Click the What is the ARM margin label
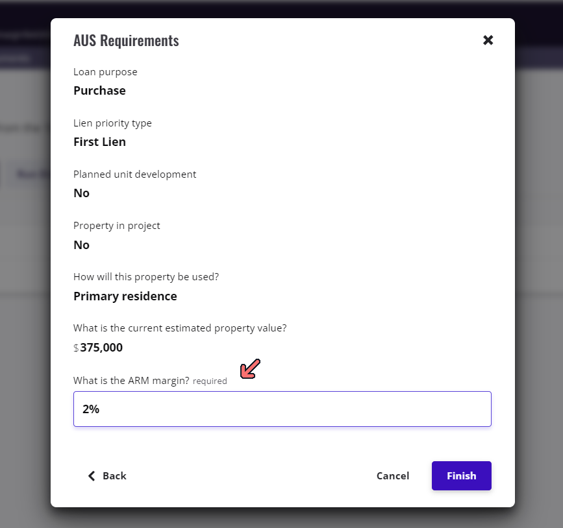Viewport: 563px width, 528px height. point(131,380)
